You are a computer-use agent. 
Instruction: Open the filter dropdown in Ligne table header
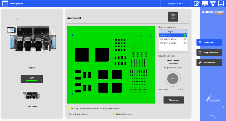(184, 32)
